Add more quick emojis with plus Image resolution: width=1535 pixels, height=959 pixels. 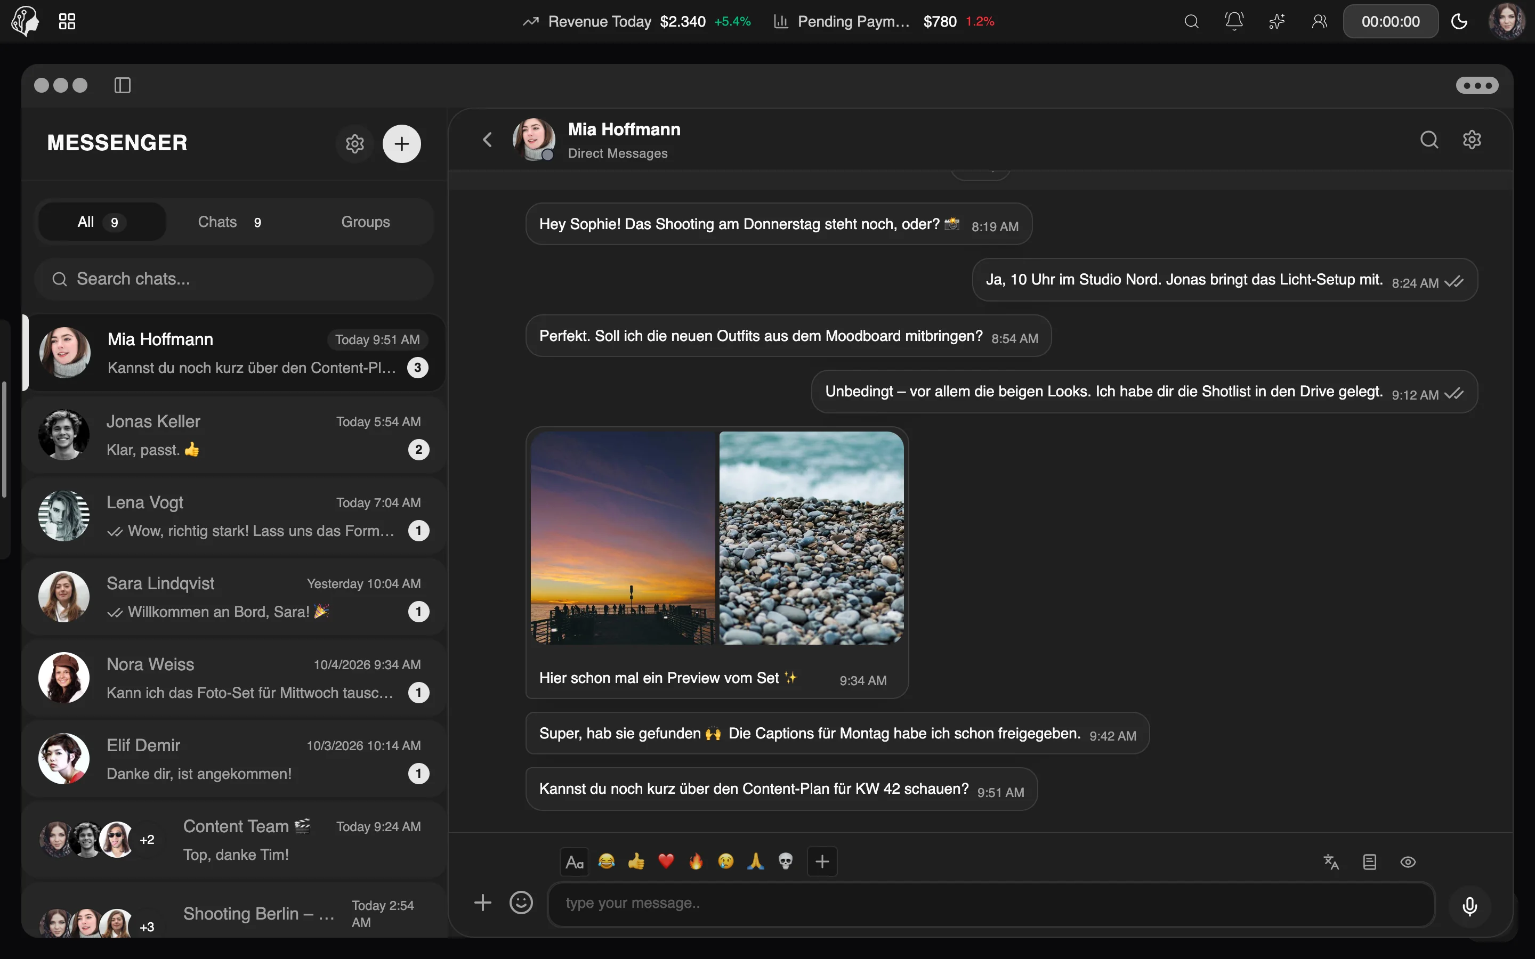(x=822, y=862)
